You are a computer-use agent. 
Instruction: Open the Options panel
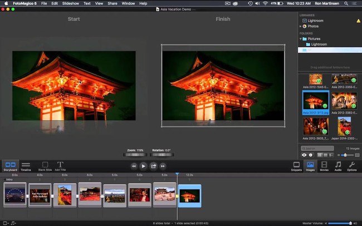(x=352, y=166)
